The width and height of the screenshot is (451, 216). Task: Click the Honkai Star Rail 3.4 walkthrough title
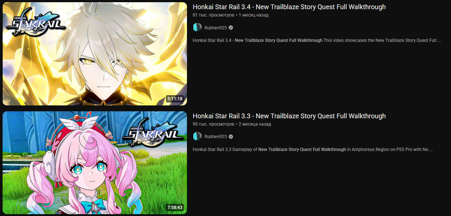pyautogui.click(x=289, y=7)
